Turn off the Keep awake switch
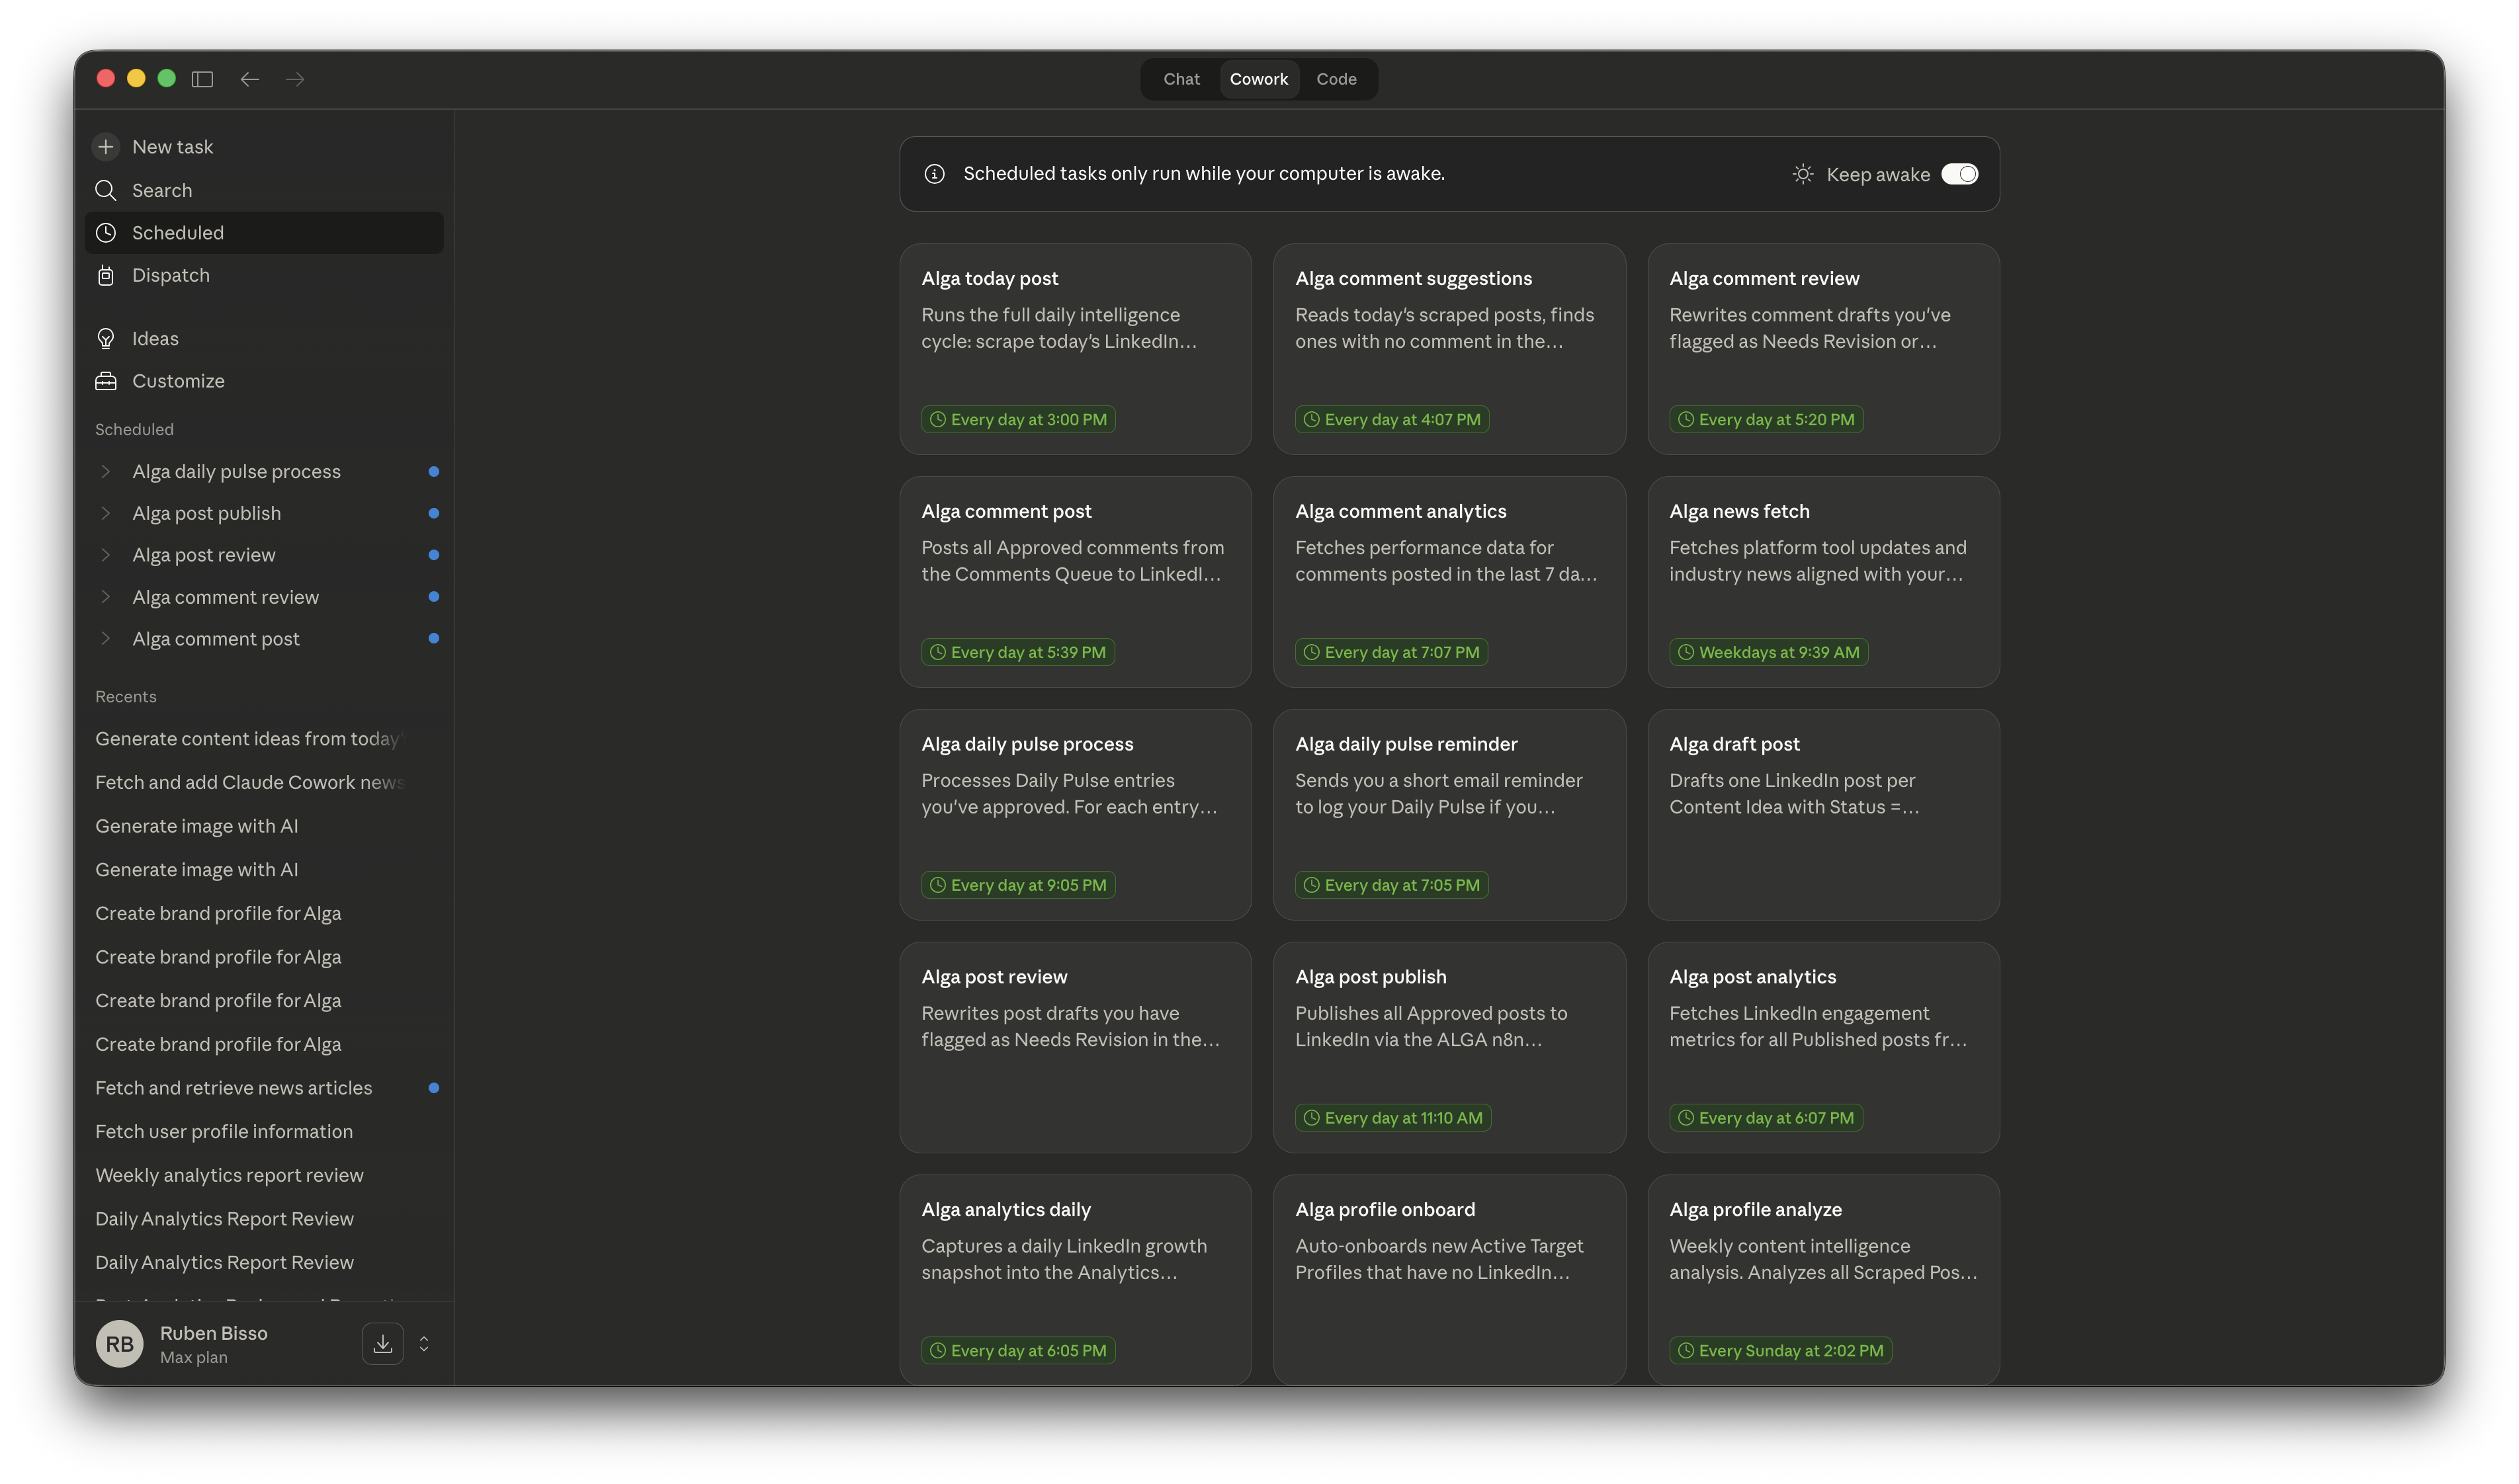Image resolution: width=2519 pixels, height=1484 pixels. click(x=1959, y=174)
